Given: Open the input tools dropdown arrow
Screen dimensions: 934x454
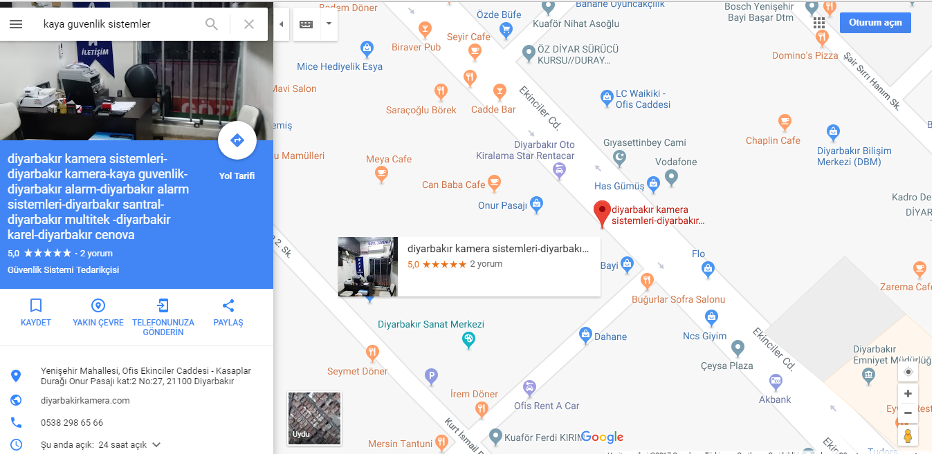Looking at the screenshot, I should click(329, 23).
